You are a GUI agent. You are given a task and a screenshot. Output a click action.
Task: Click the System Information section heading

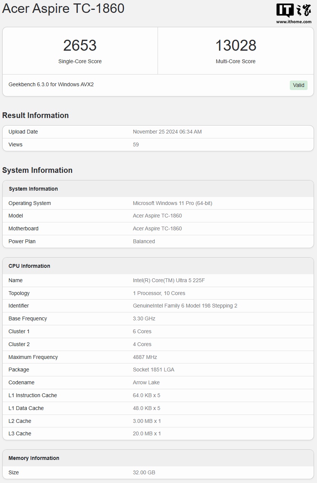click(x=37, y=170)
